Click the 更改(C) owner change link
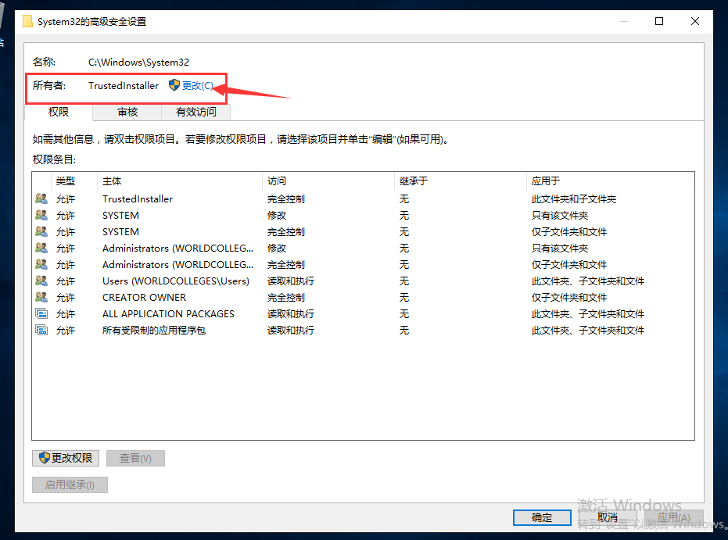The height and width of the screenshot is (540, 728). 197,86
